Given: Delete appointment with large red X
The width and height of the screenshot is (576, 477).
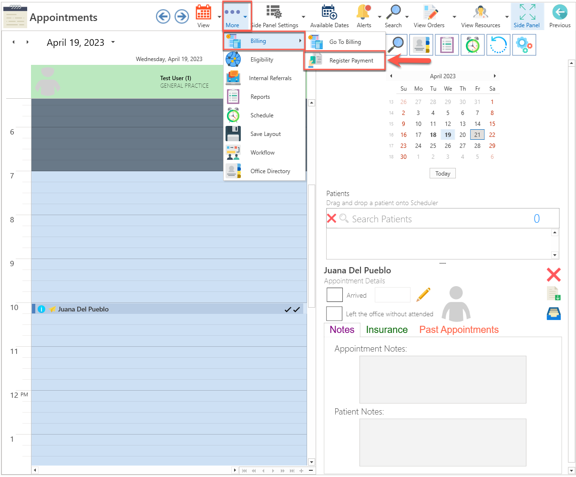Looking at the screenshot, I should pos(554,274).
